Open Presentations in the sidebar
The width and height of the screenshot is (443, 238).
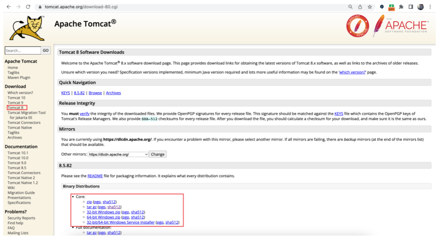click(19, 198)
